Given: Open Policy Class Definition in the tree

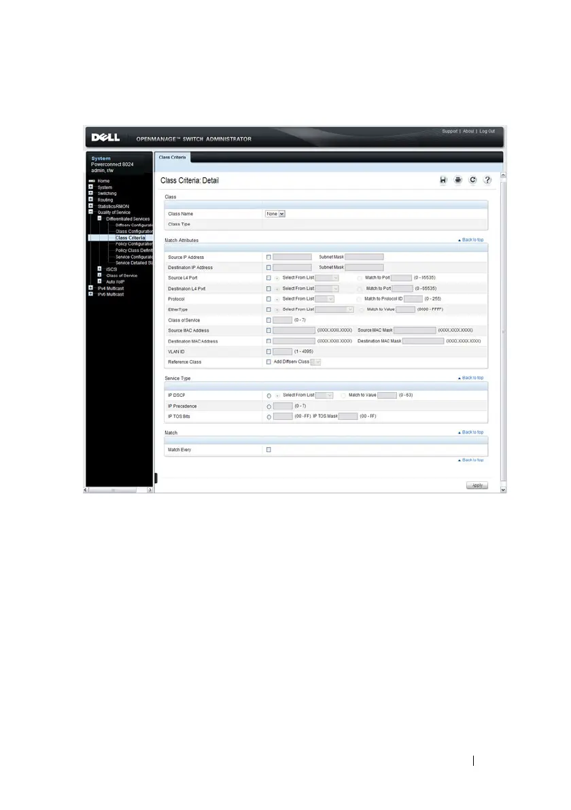Looking at the screenshot, I should point(134,250).
